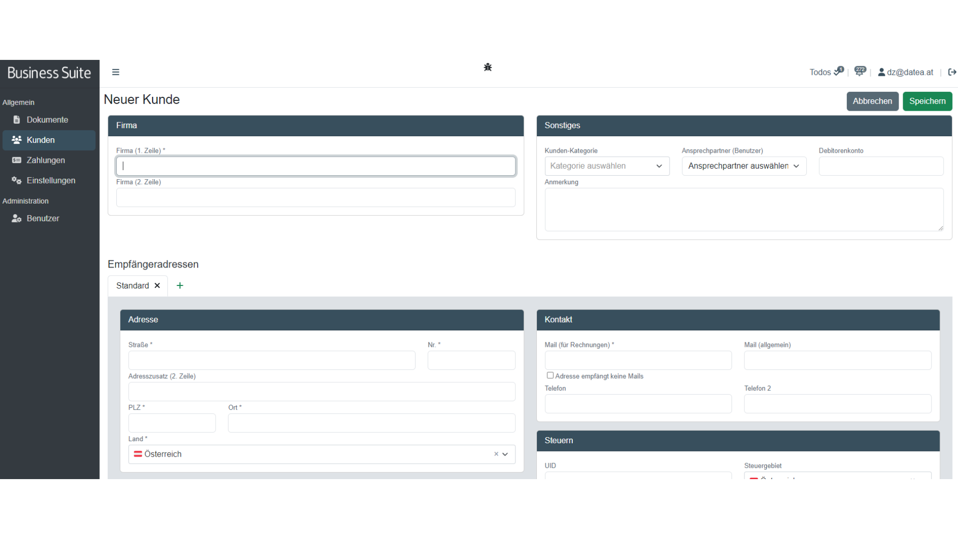This screenshot has width=958, height=539.
Task: Click into the Debitorenkonto field
Action: 881,166
